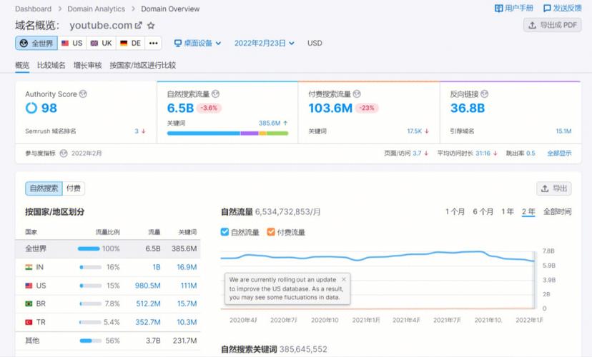Viewport: 592px width, 357px height.
Task: Click the info icon beside 参与度指标
Action: point(64,153)
